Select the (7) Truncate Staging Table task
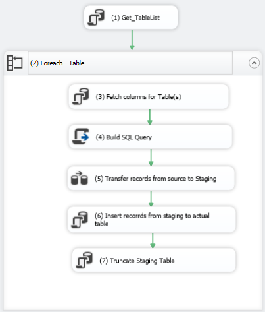 [x=154, y=261]
